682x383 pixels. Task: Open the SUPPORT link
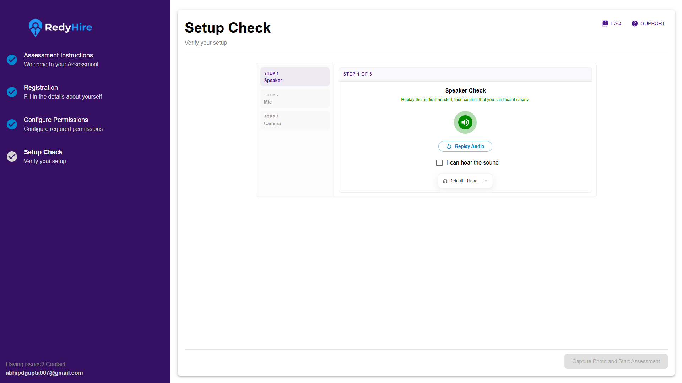[648, 23]
